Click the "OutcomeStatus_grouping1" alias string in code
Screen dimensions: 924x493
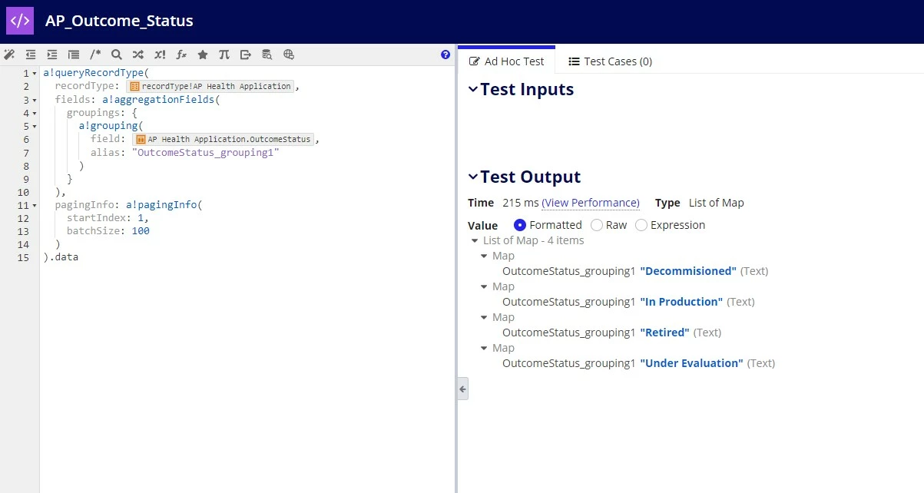[x=205, y=153]
